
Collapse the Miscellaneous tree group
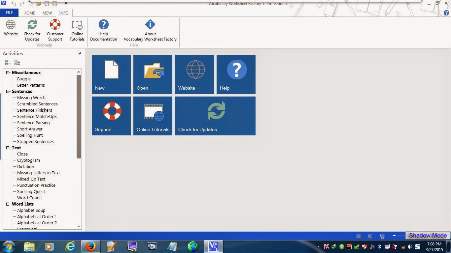8,72
